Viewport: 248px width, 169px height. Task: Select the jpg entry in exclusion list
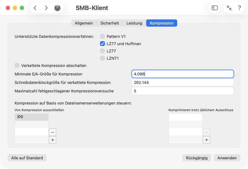[32, 117]
